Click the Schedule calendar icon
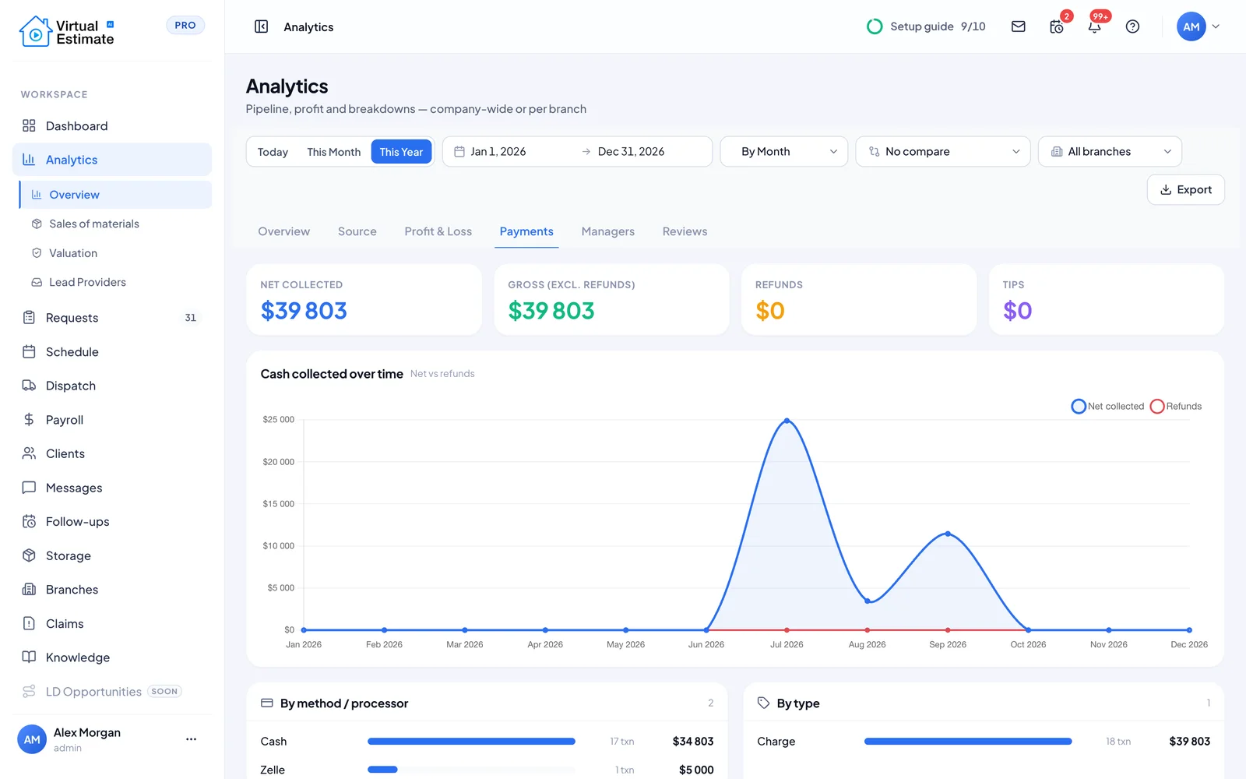The image size is (1246, 779). tap(29, 351)
